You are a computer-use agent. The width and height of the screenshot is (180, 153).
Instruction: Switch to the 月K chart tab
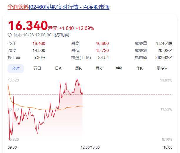tap(99, 68)
